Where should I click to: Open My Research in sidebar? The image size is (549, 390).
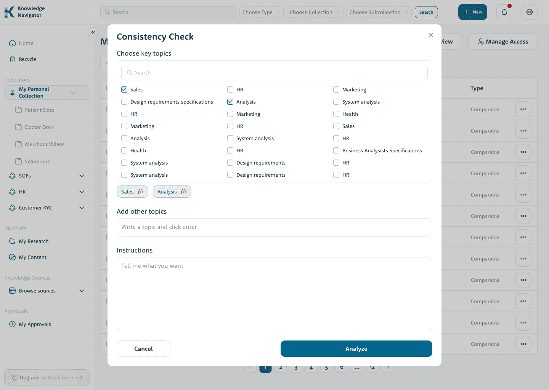point(34,241)
